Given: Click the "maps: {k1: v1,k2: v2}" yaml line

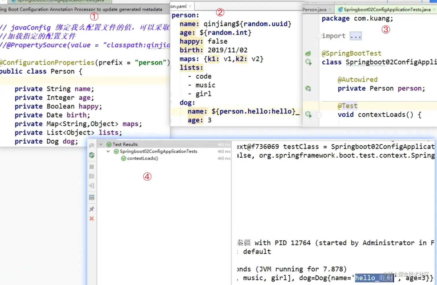Looking at the screenshot, I should click(x=222, y=59).
